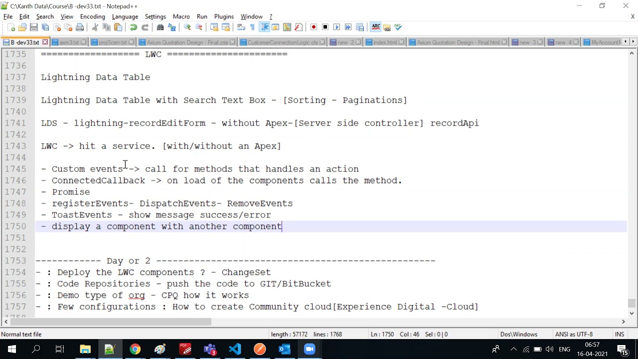Image resolution: width=638 pixels, height=359 pixels.
Task: Click the Redo arrow icon
Action: click(x=145, y=27)
